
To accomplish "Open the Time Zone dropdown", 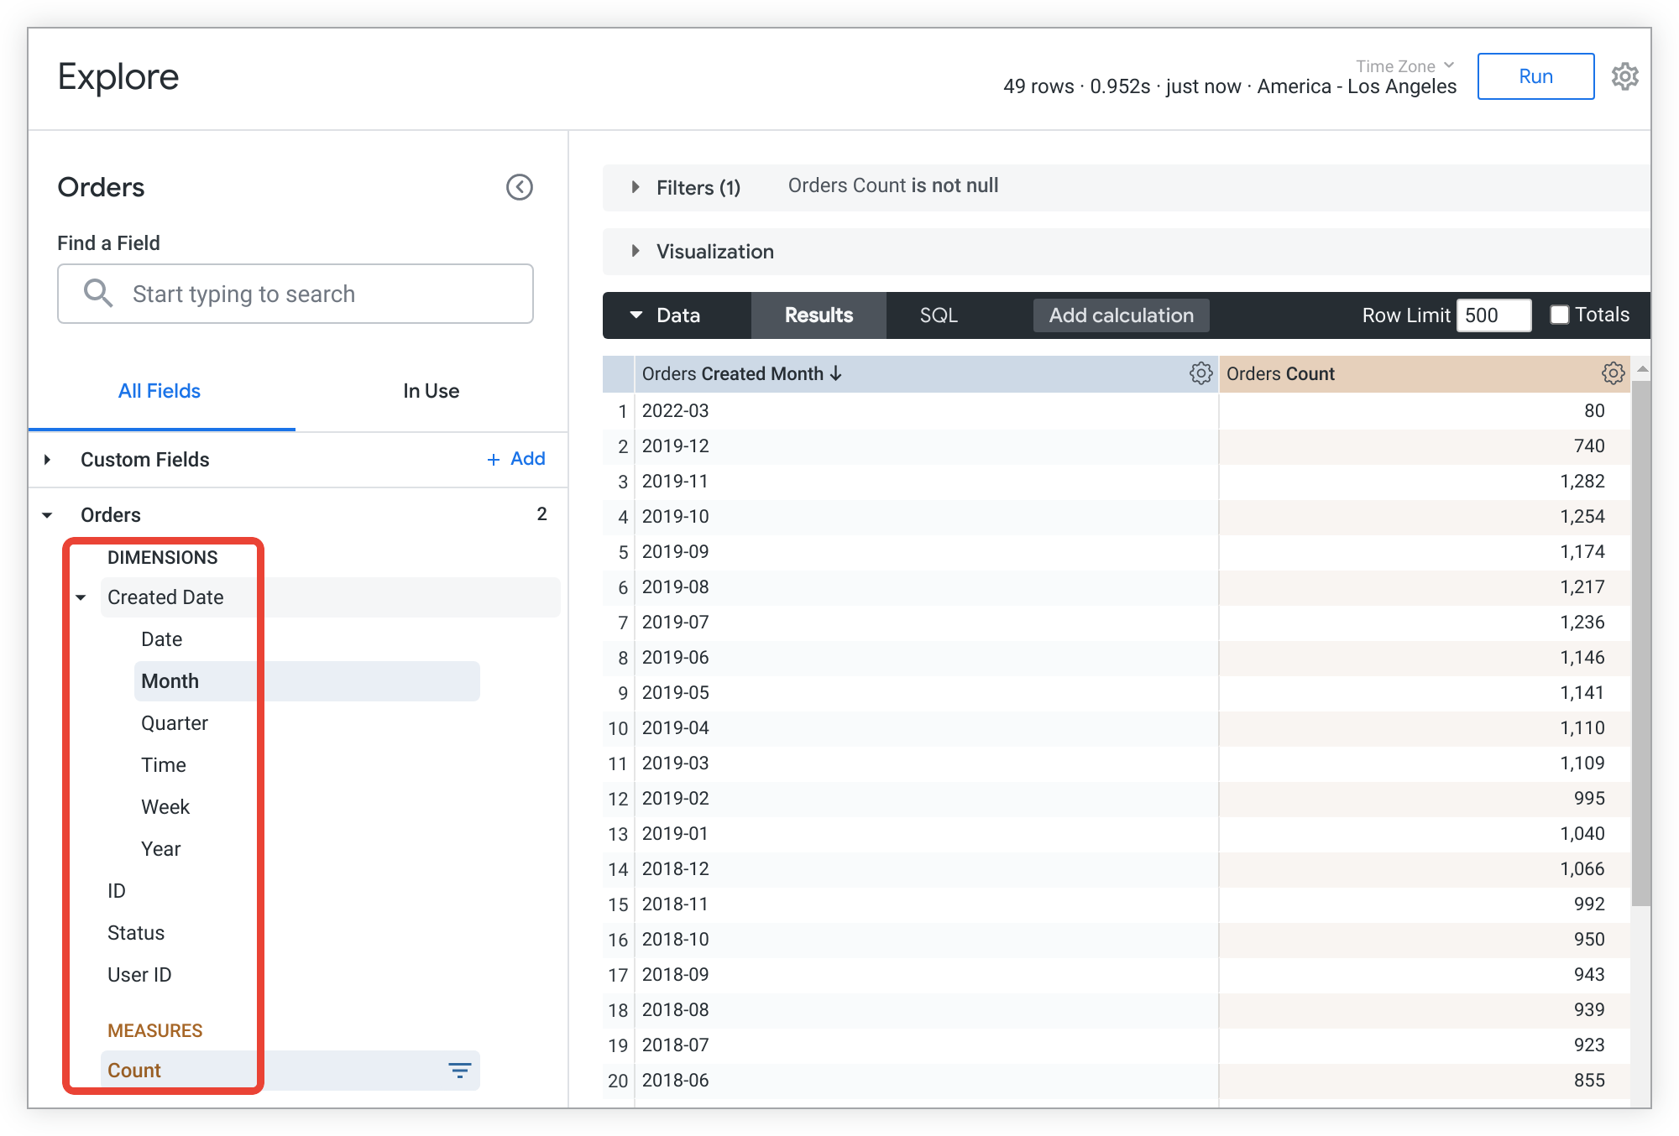I will [1404, 65].
